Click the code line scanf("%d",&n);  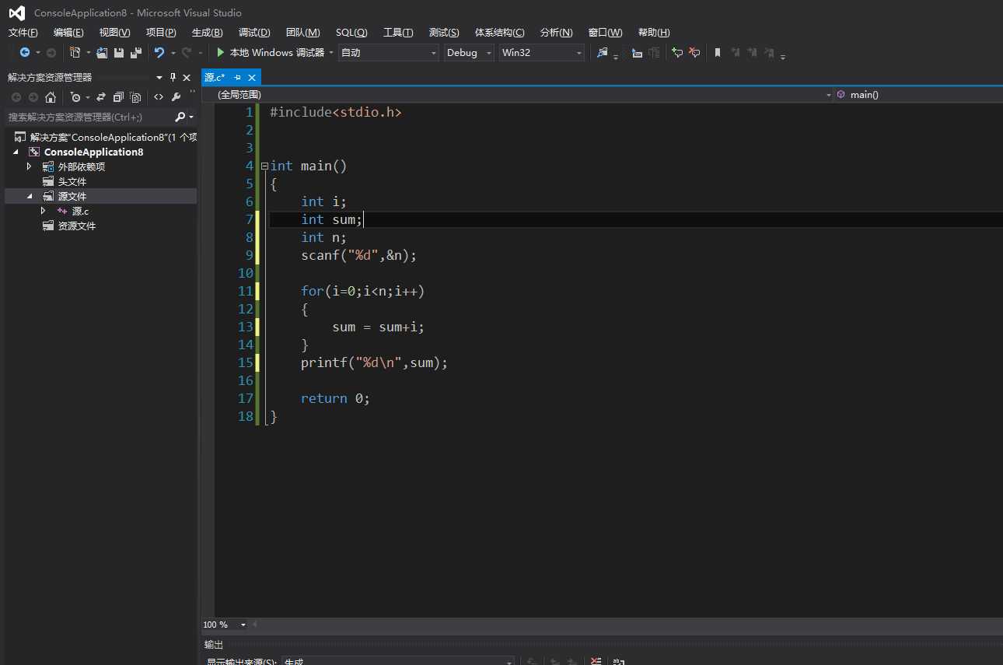[359, 255]
